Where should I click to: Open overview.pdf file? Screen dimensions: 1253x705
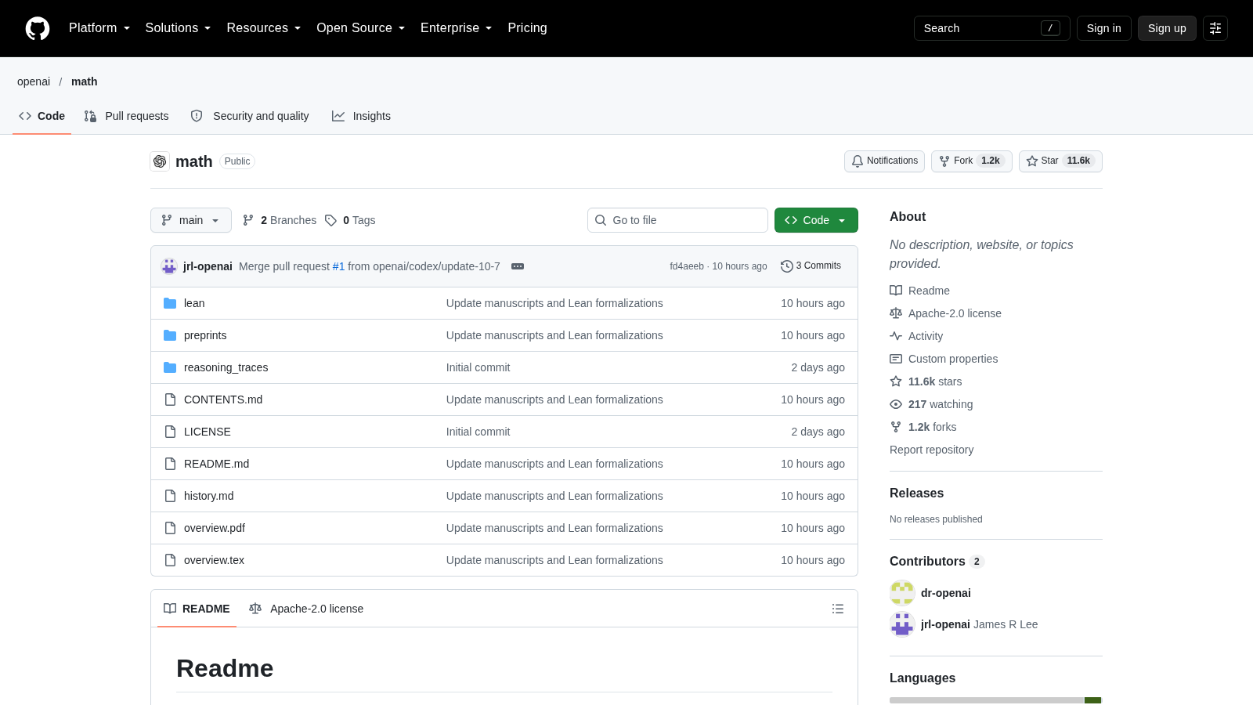215,528
